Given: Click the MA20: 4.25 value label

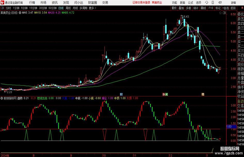Looking at the screenshot, I should tap(54, 13).
